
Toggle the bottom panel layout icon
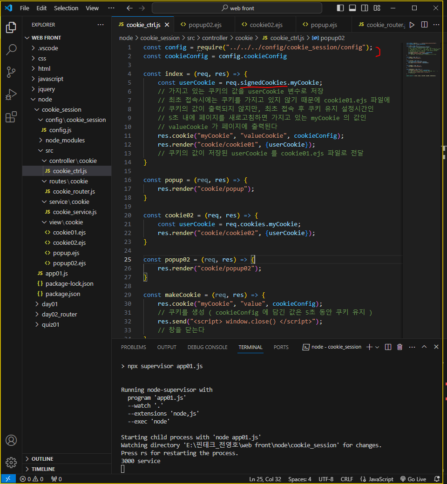(x=352, y=8)
